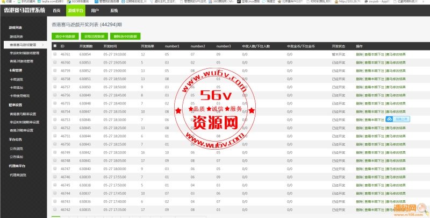The image size is (430, 218).
Task: Check the box for row ID 46761
Action: tap(55, 54)
